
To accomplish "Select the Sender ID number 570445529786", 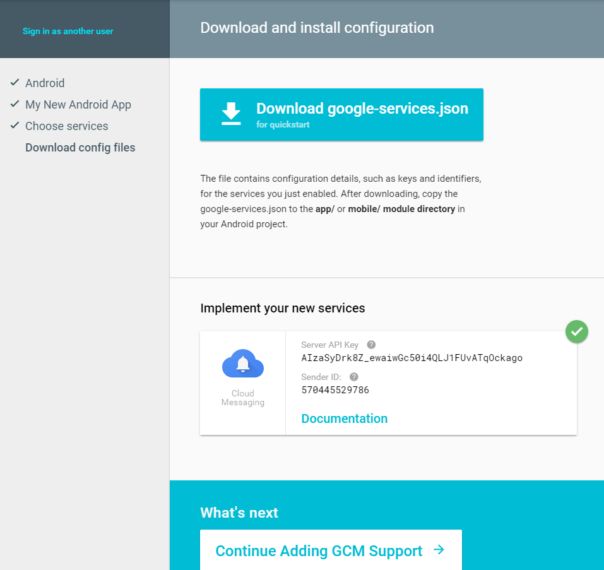I will (x=335, y=390).
